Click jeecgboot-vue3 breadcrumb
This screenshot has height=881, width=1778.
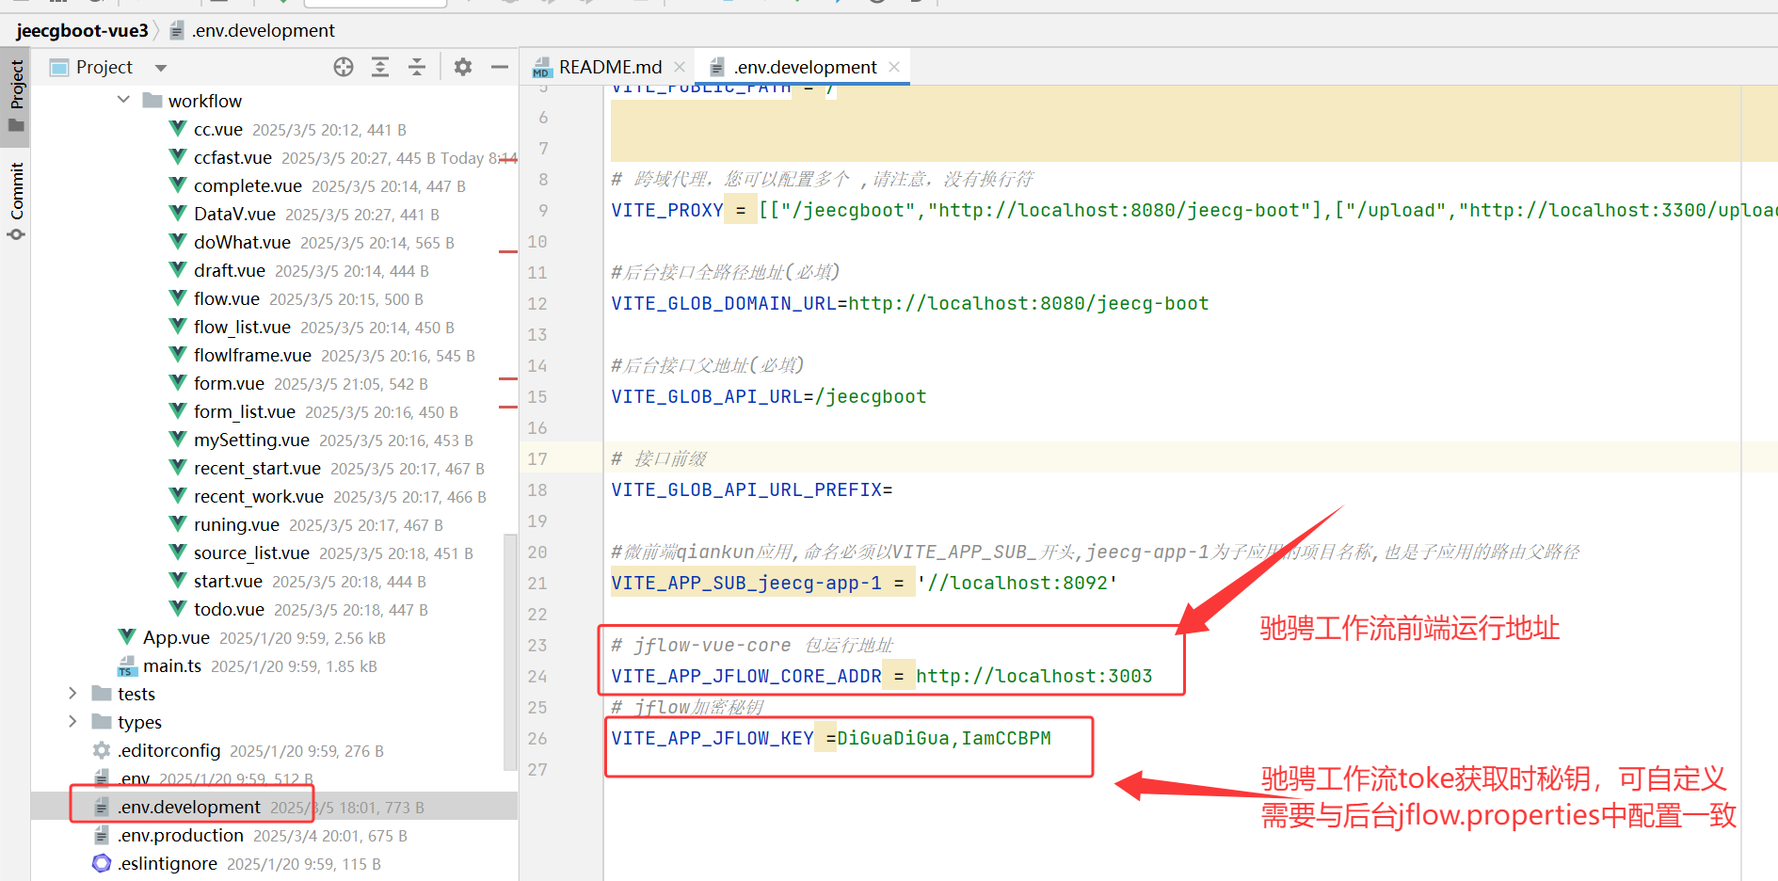[82, 30]
